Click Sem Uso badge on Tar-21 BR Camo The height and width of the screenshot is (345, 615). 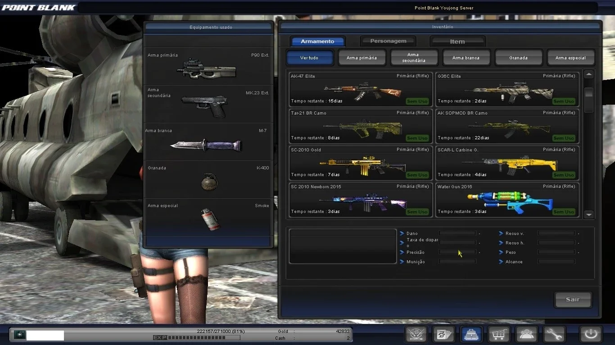coord(417,138)
